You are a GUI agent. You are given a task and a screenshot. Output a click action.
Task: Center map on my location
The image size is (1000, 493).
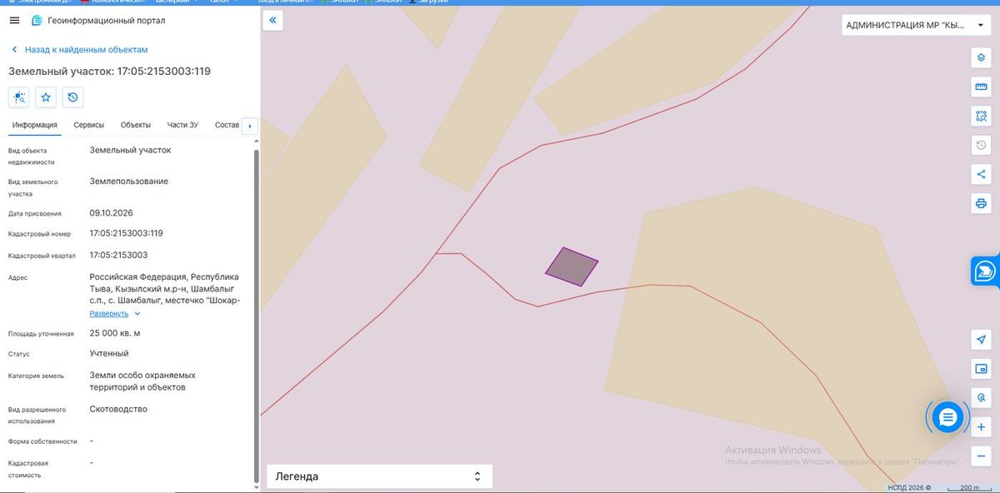point(981,340)
